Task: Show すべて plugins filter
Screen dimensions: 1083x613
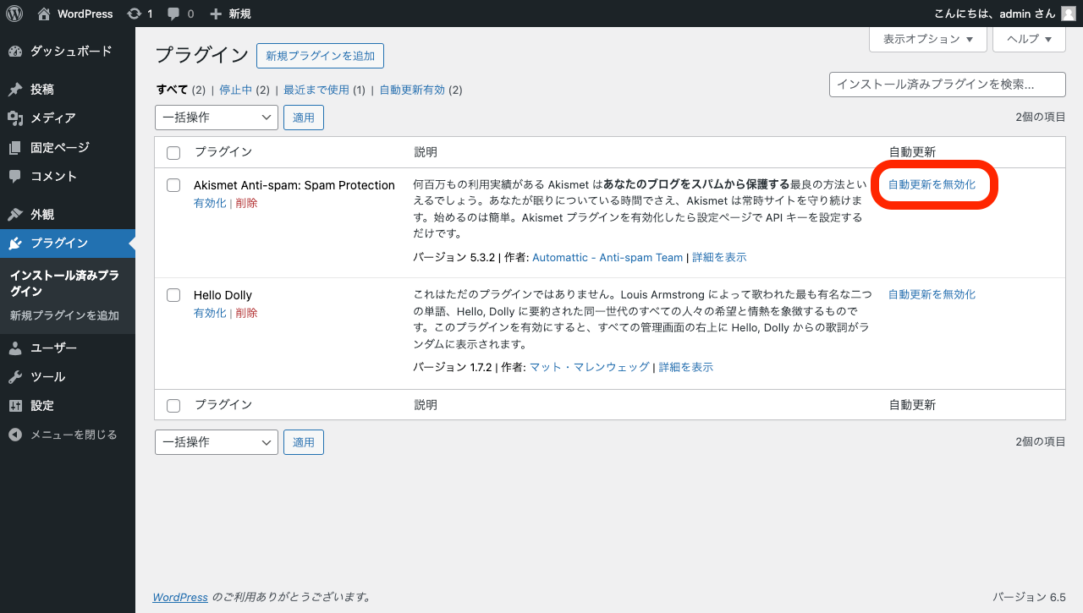Action: [173, 90]
